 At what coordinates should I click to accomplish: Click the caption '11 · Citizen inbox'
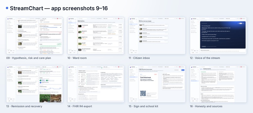click(139, 58)
